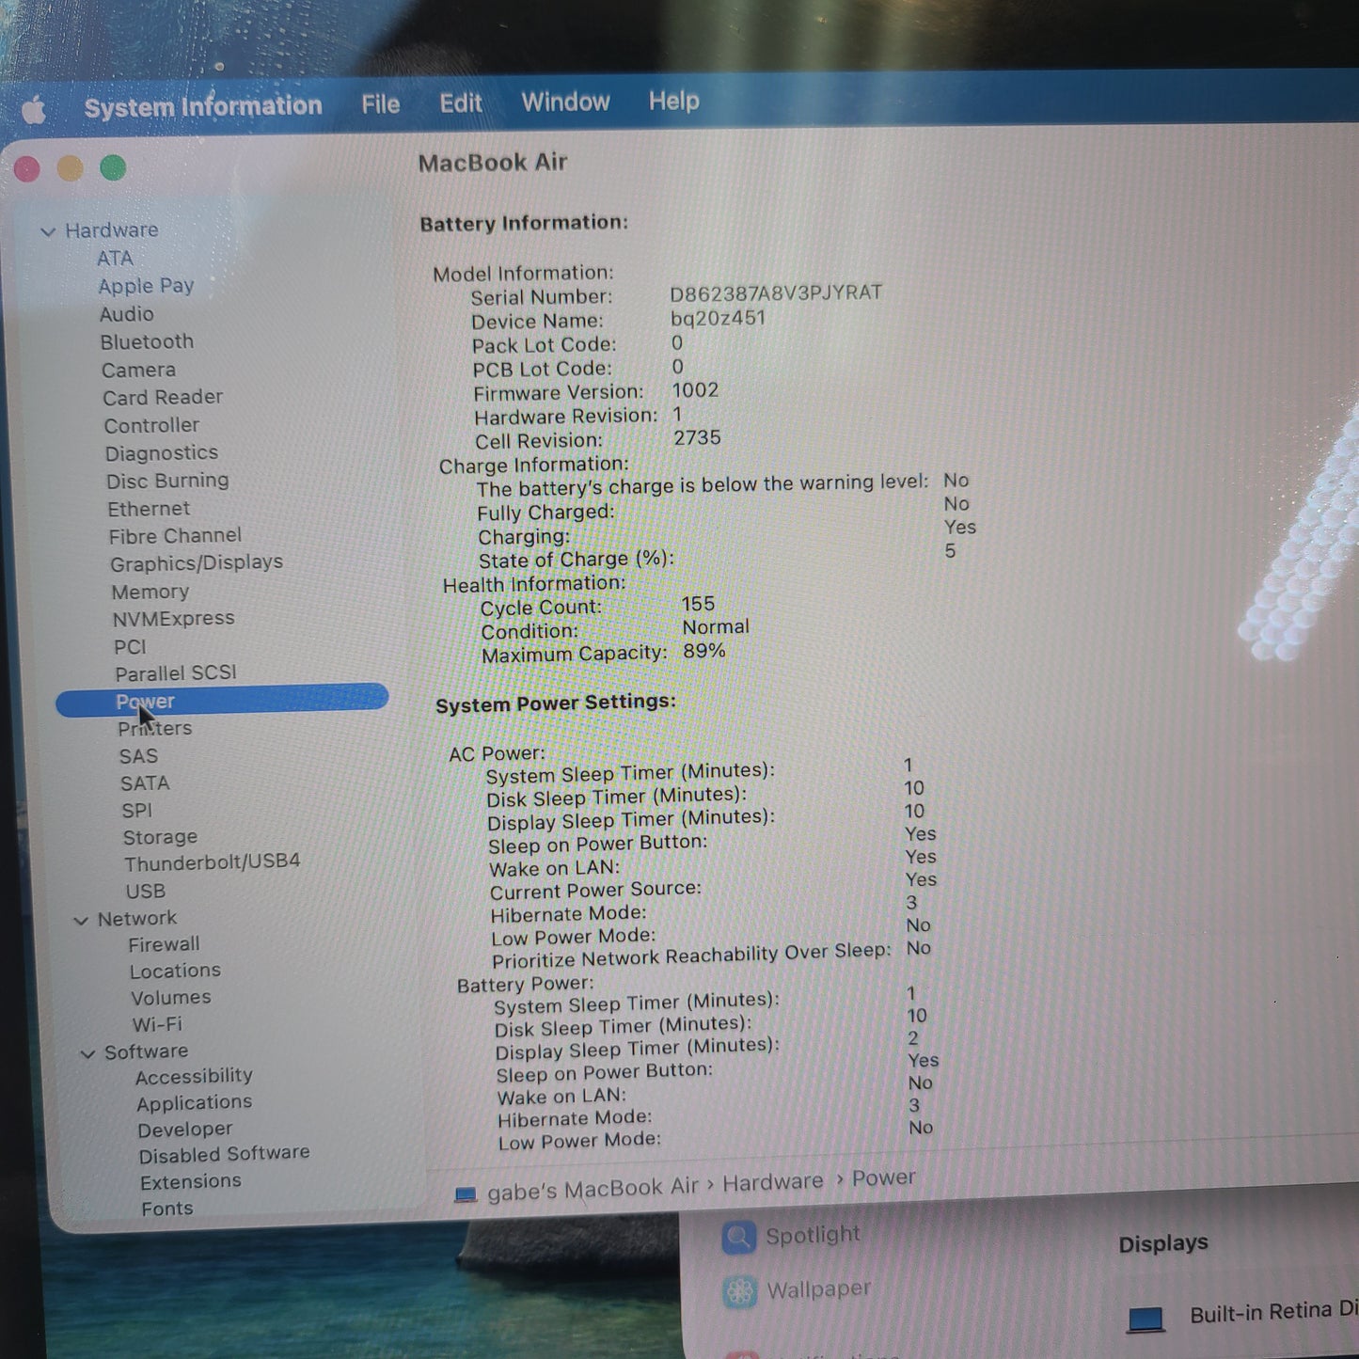
Task: Click the Cycle Count value 155
Action: 698,604
